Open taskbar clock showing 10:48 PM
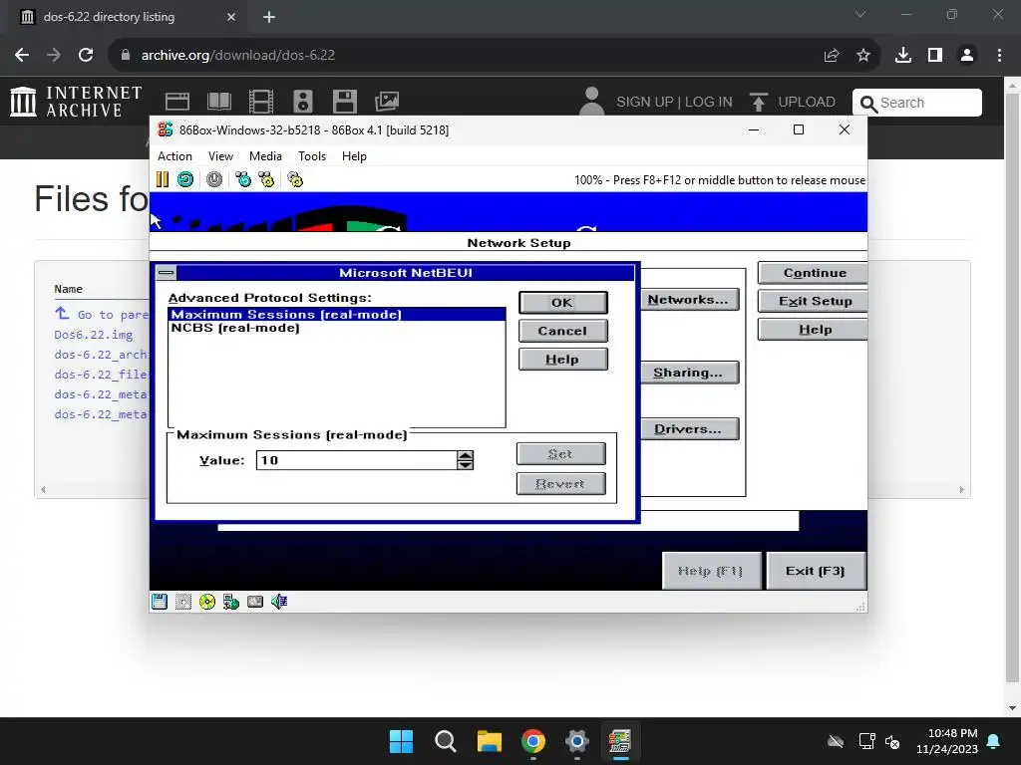 tap(947, 741)
